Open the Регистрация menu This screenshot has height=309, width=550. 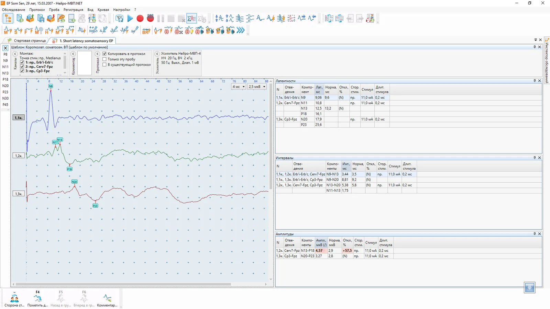point(73,10)
